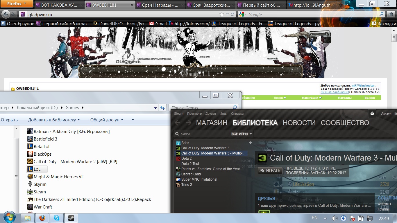Click the Личные сообщения link
The height and width of the screenshot is (223, 397).
(335, 92)
